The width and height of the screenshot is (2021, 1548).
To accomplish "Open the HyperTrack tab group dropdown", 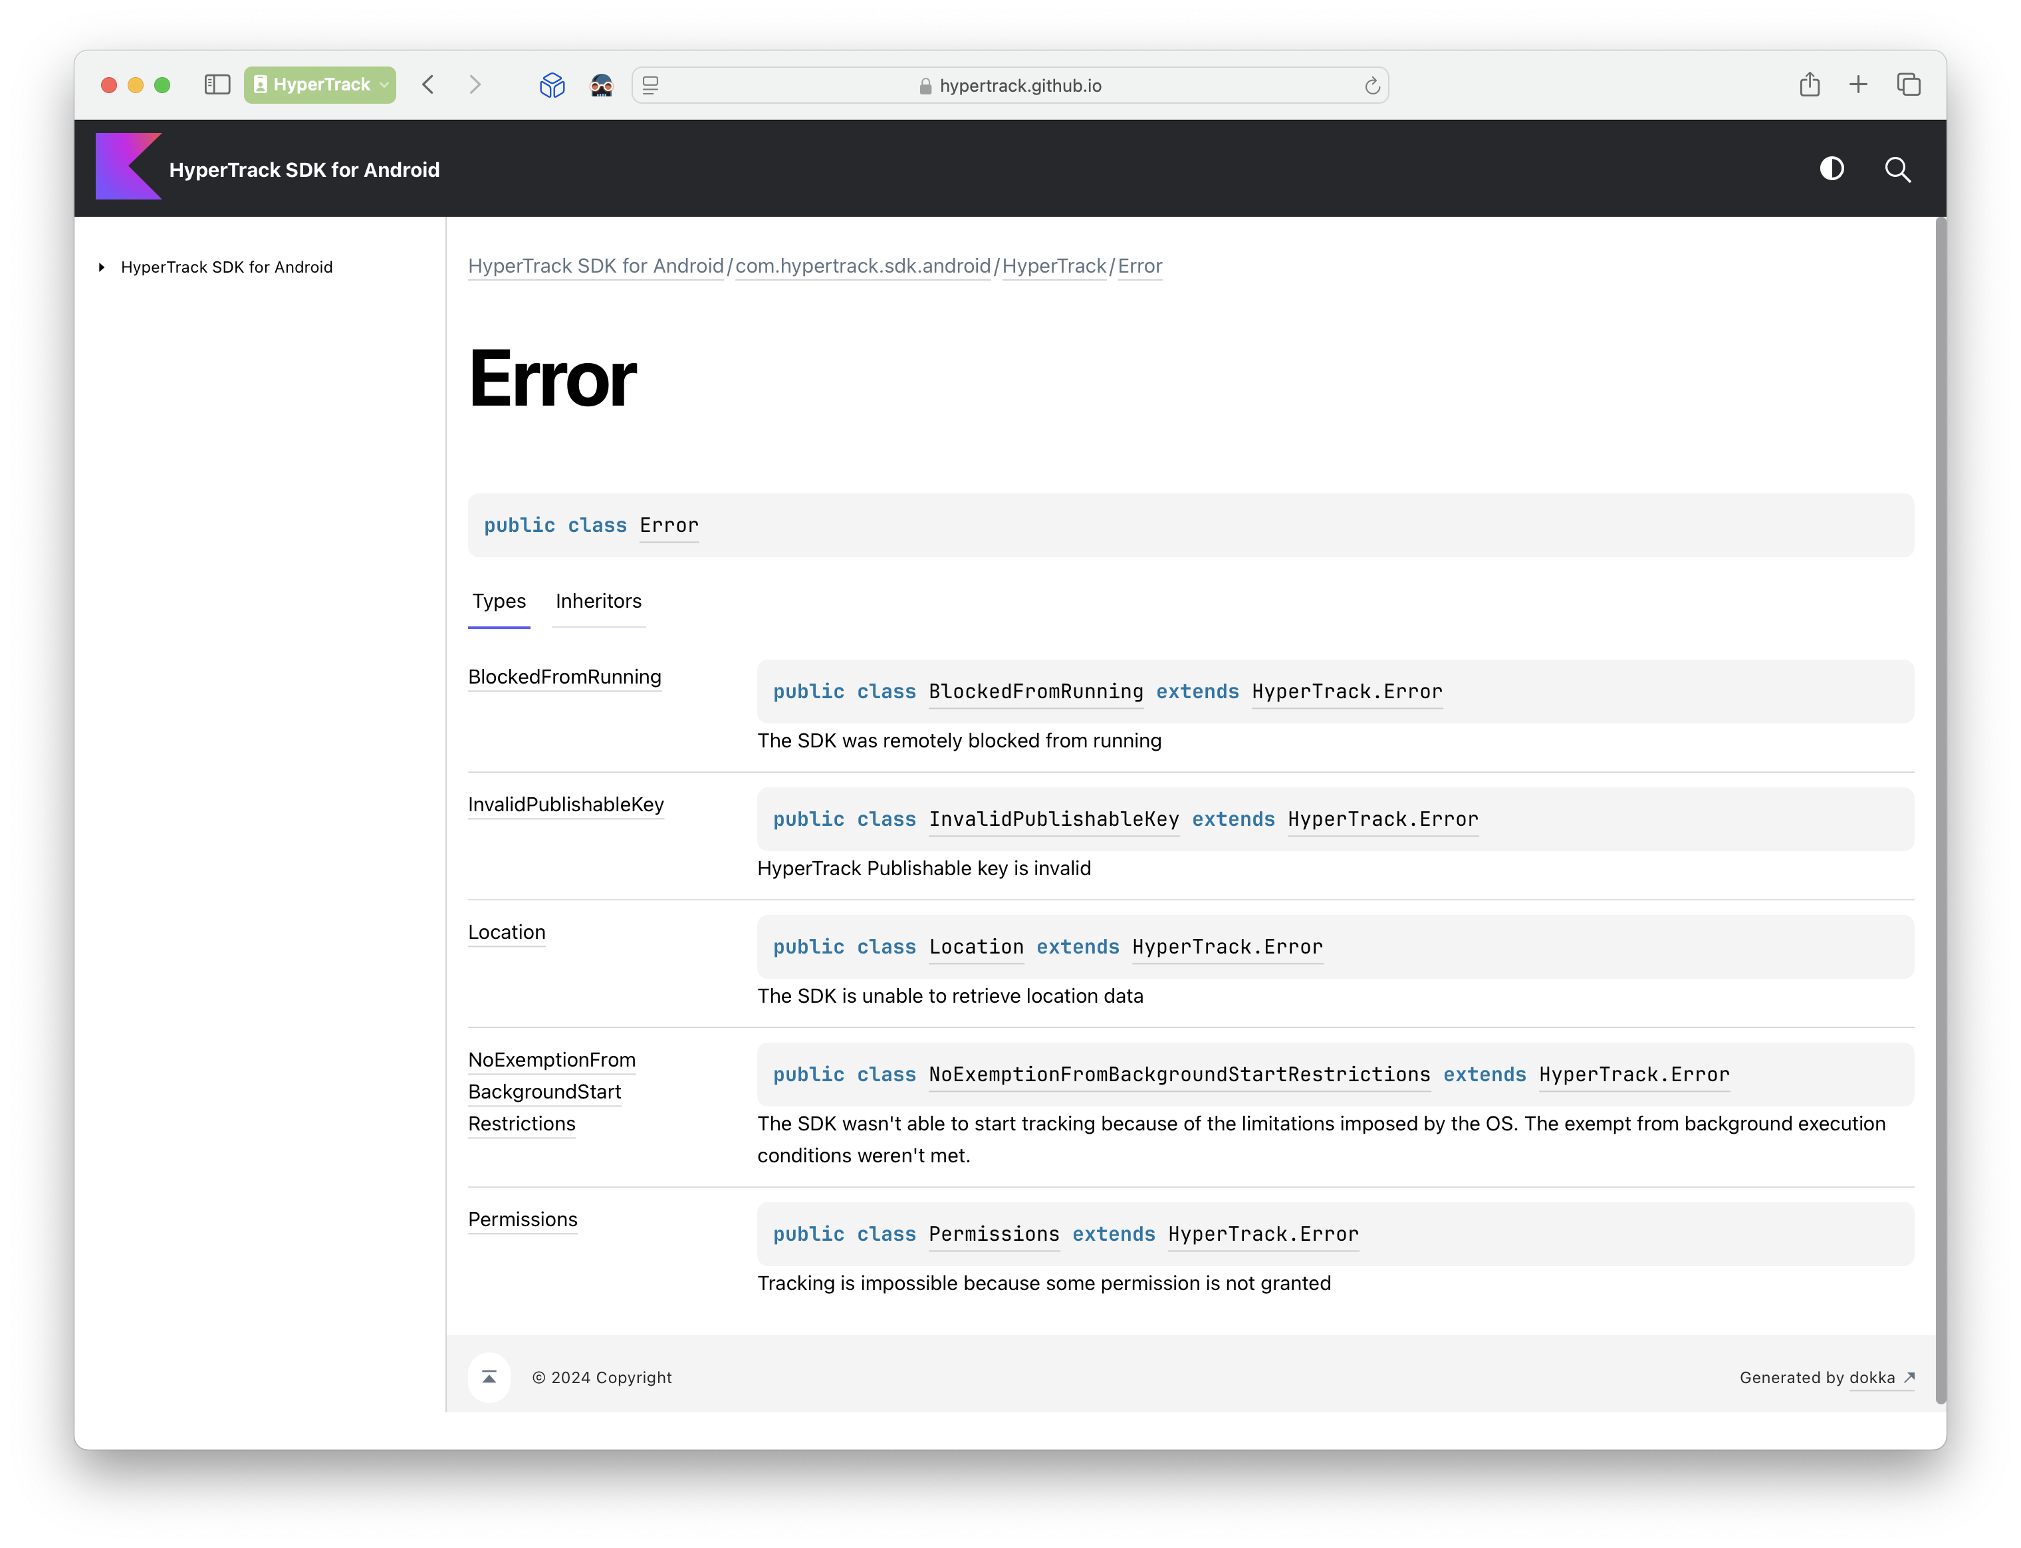I will point(320,84).
